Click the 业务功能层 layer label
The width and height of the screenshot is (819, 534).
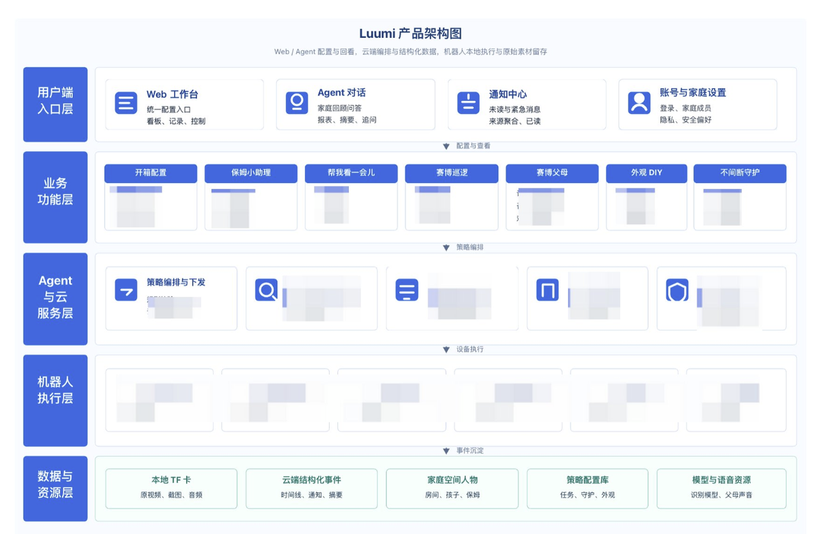tap(56, 197)
